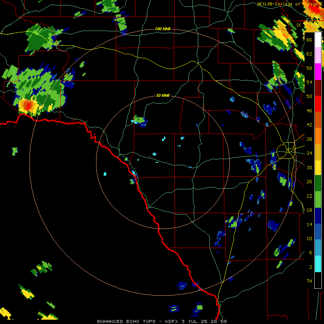Select the yellow swatch in the legend
Screen dimensions: 324x324
[318, 168]
